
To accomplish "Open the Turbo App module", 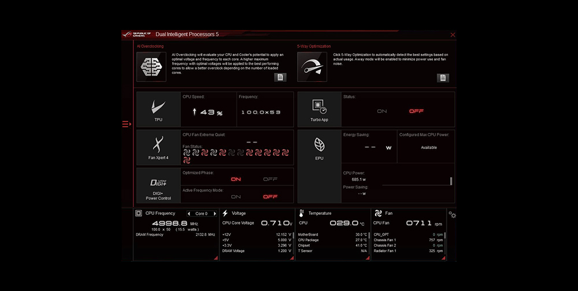I will pyautogui.click(x=319, y=110).
